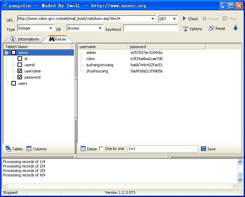Screen dimensions: 245x197
Task: Click the log vertical scrollbar thumb
Action: [240, 174]
